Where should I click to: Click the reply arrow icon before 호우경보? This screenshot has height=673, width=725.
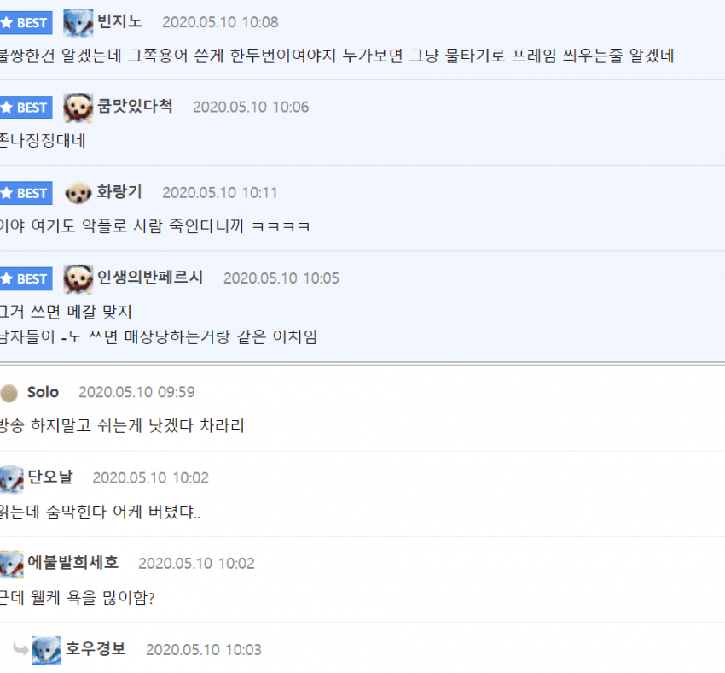pos(20,649)
